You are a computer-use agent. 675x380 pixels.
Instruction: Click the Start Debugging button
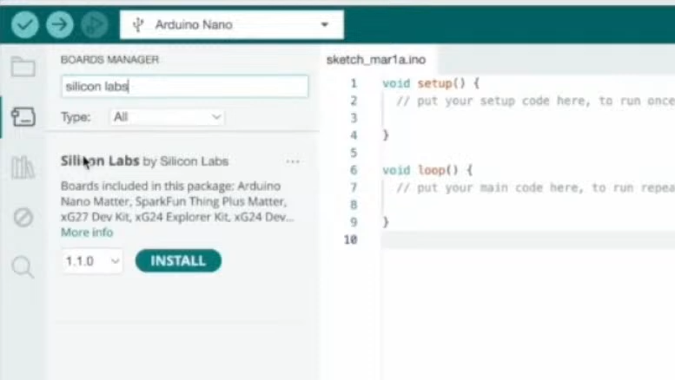click(x=95, y=24)
